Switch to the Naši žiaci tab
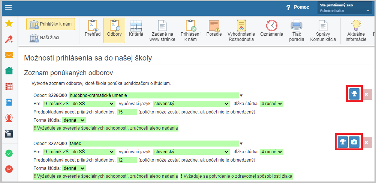This screenshot has width=376, height=183. coord(45,38)
